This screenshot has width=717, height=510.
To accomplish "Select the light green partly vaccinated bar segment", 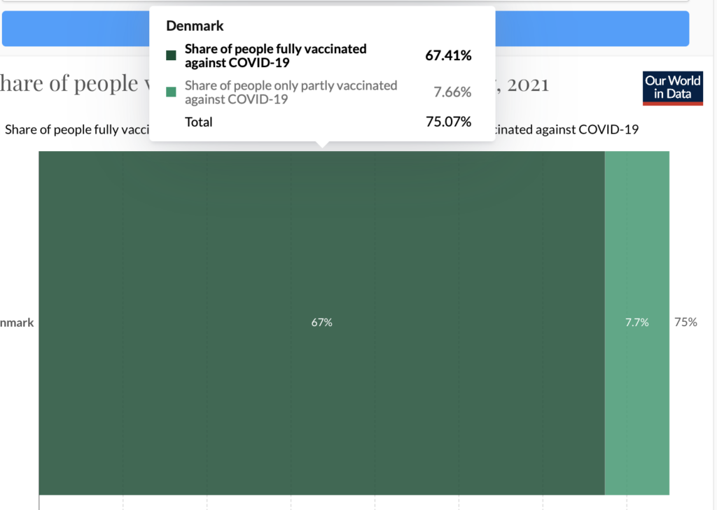I will [x=637, y=323].
